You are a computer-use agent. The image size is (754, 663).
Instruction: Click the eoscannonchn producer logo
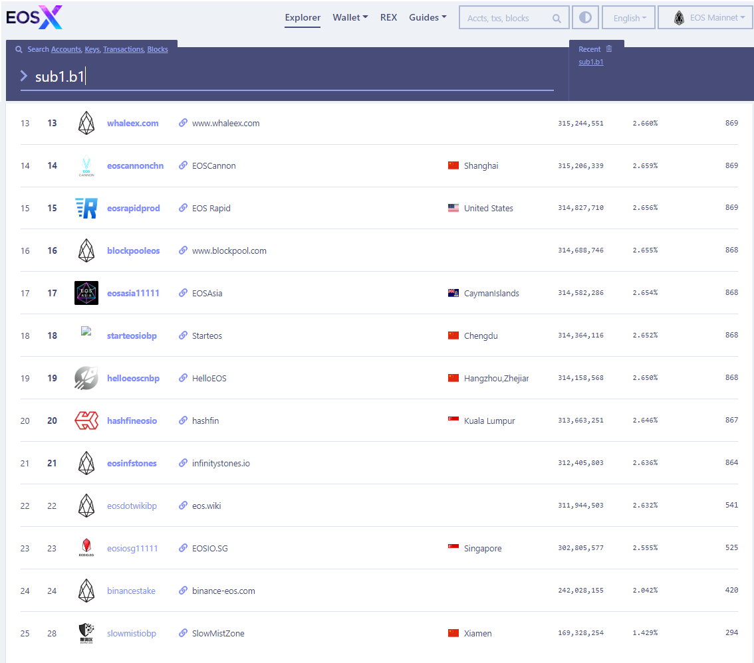pos(86,166)
